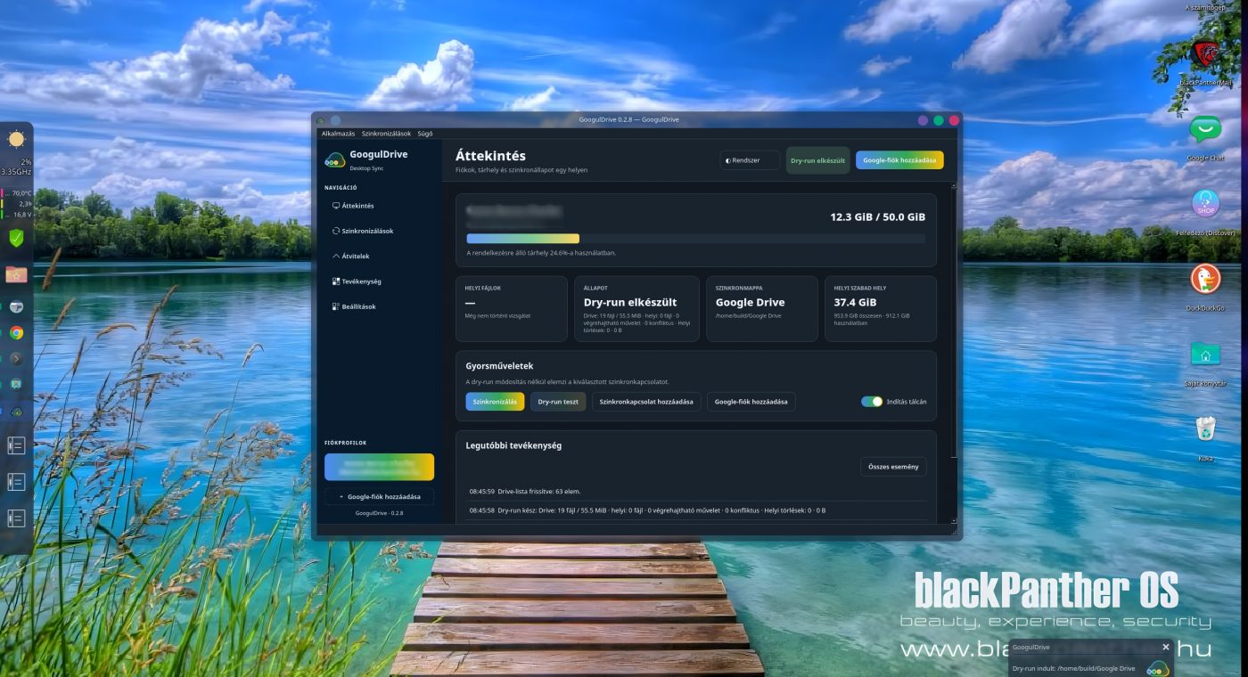
Task: Click the window menu icon in the title bar
Action: click(x=321, y=120)
